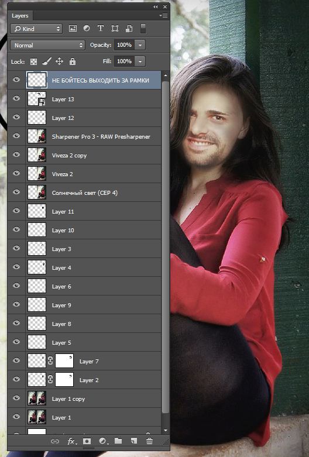Filter for adjustment layers icon

[x=87, y=28]
